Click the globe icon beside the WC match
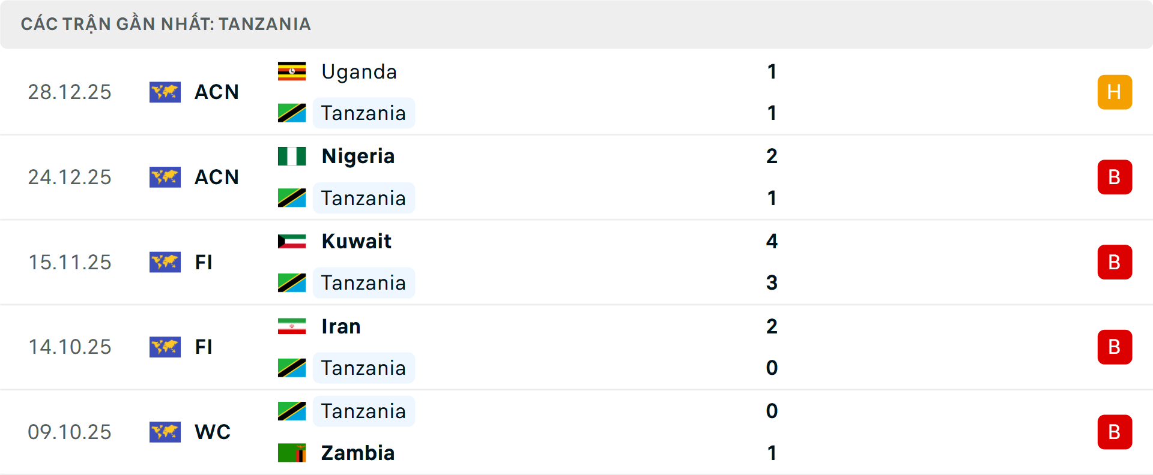1153x475 pixels. click(165, 431)
